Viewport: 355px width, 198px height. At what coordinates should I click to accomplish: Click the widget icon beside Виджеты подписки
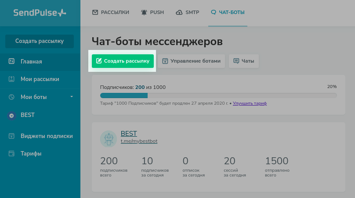coord(11,136)
